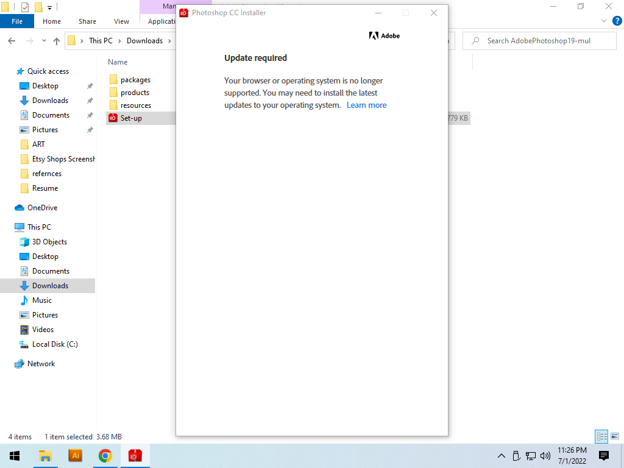Viewport: 624px width, 468px height.
Task: Navigate up to the parent folder
Action: click(x=57, y=40)
